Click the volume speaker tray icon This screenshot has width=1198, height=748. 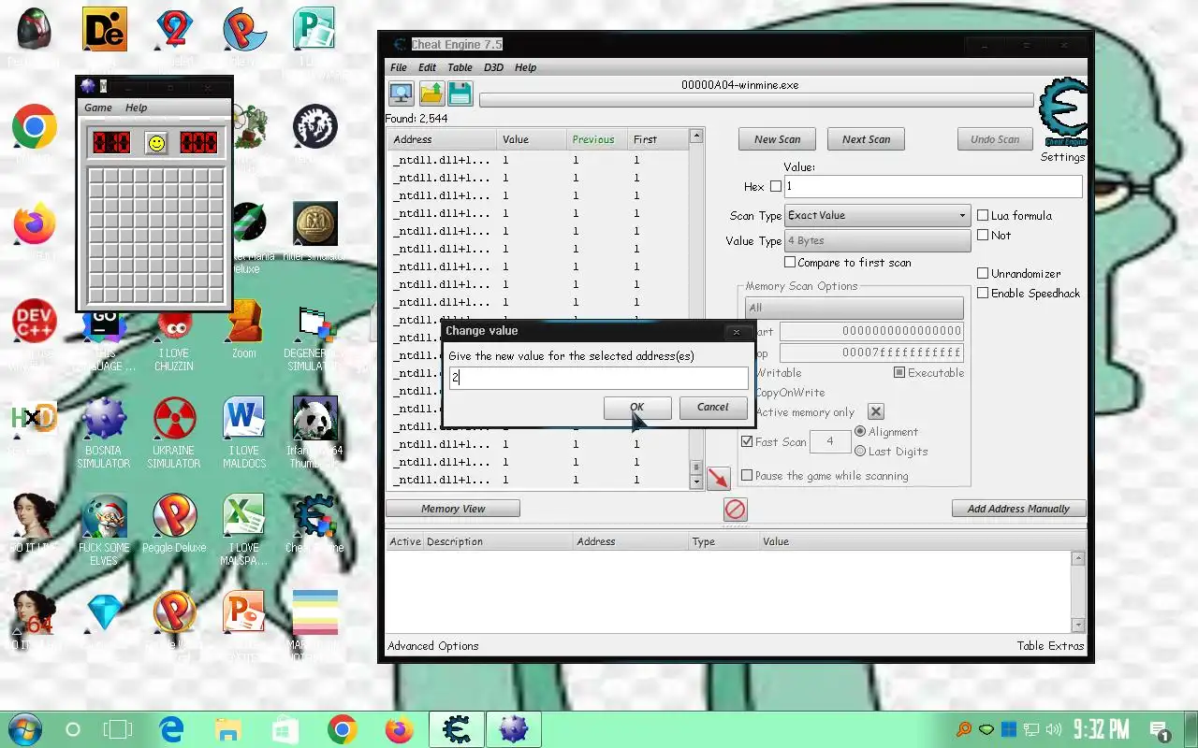click(x=1054, y=729)
